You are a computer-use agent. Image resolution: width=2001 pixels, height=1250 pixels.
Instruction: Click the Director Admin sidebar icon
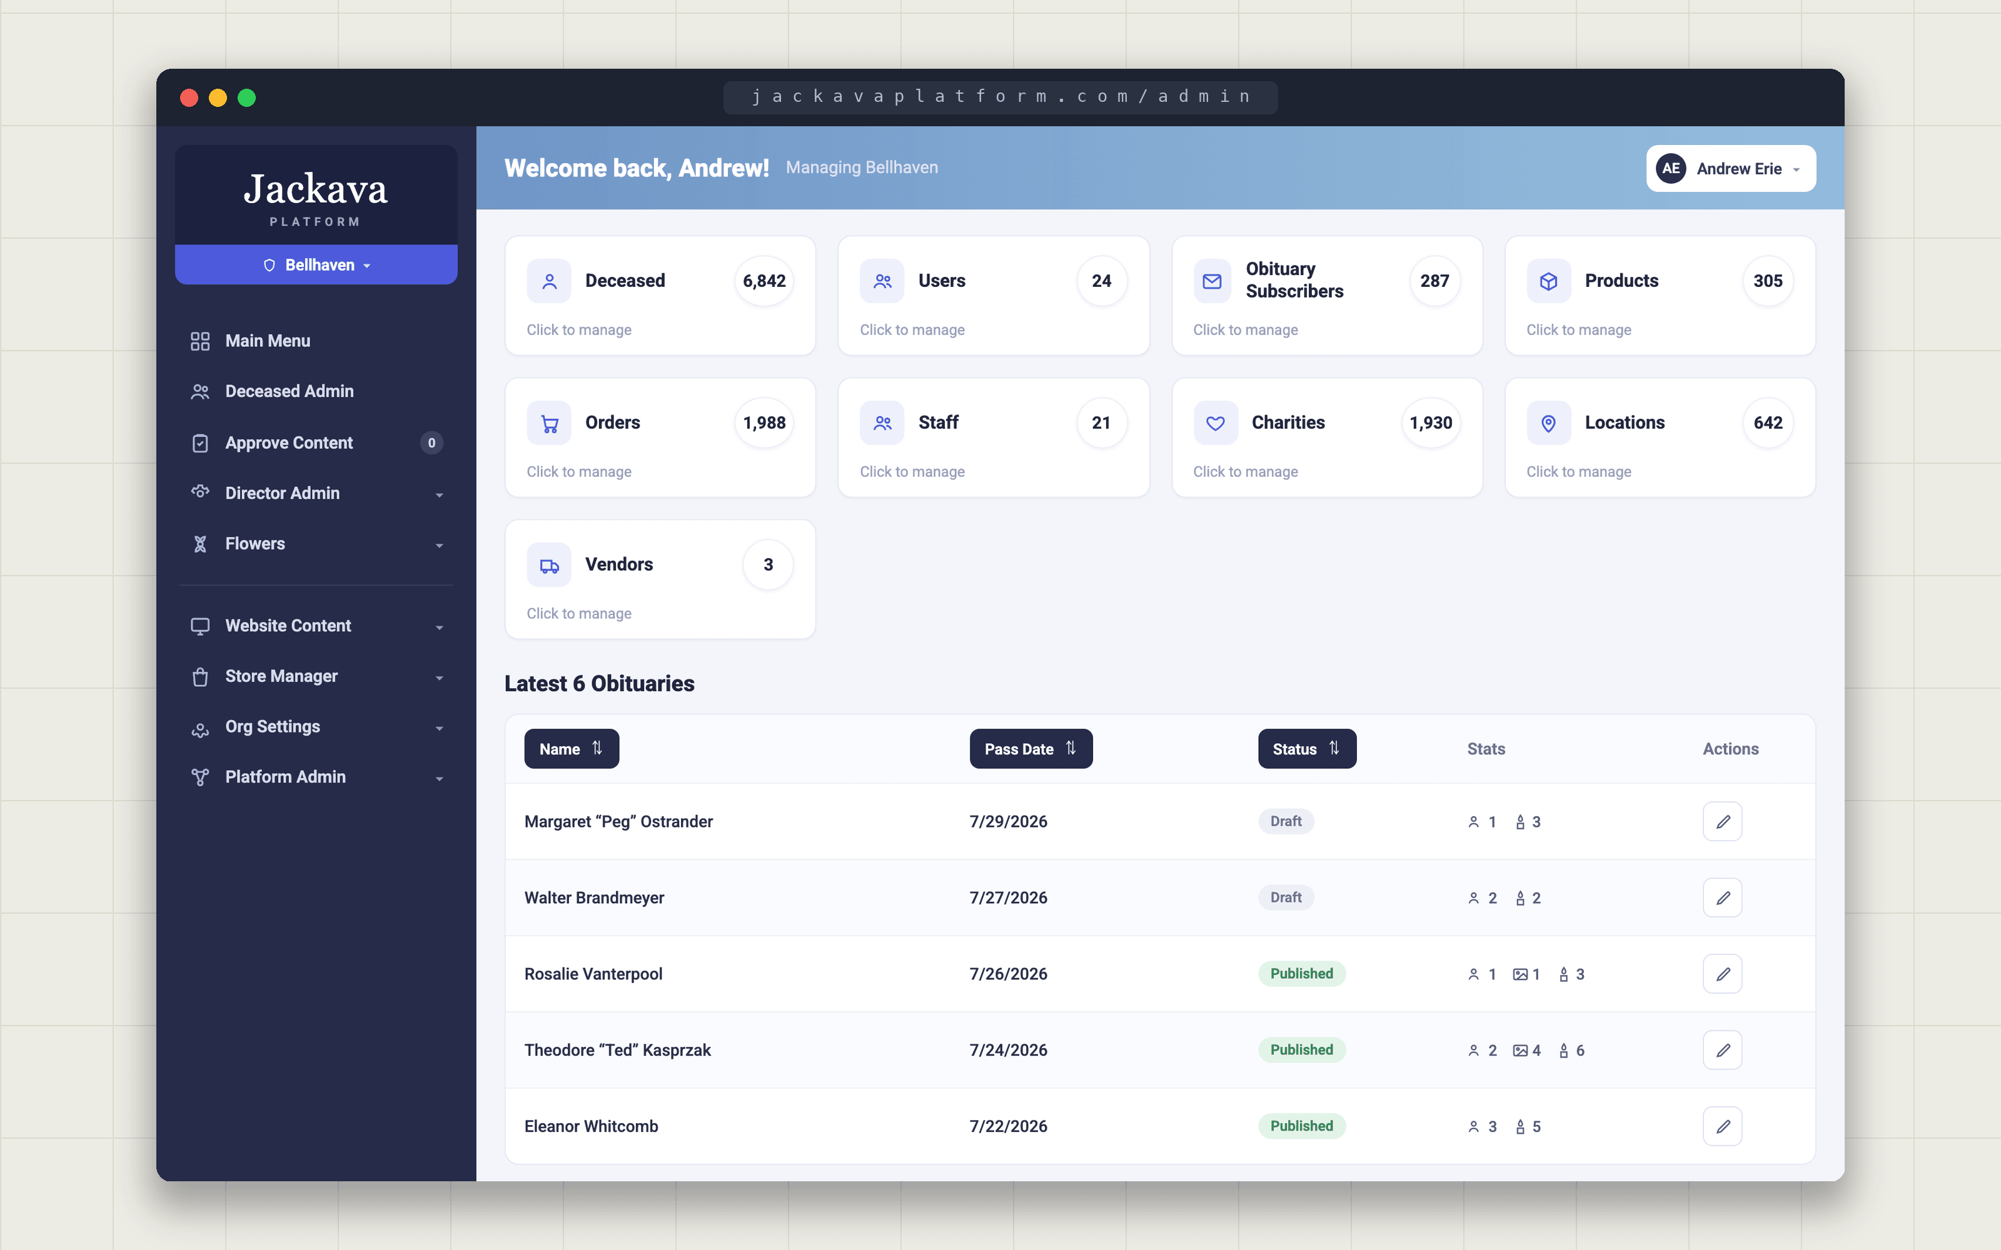[200, 492]
